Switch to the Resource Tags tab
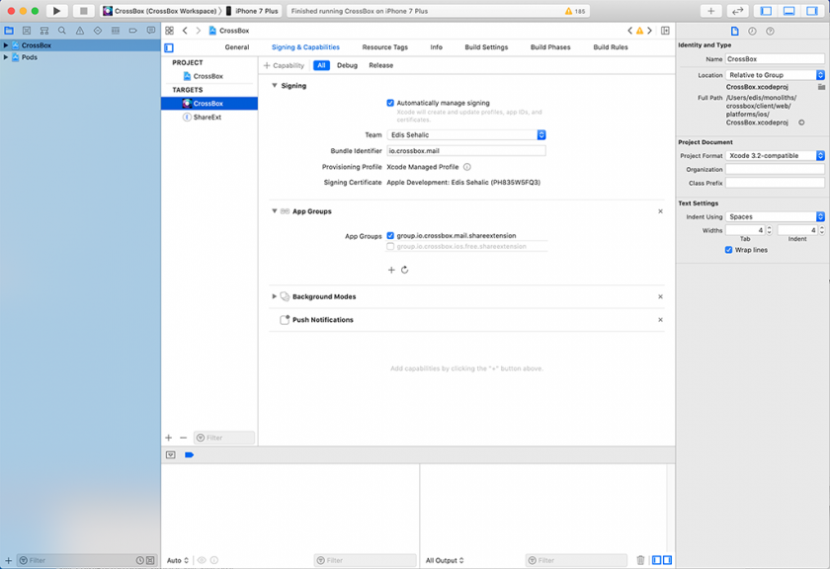Image resolution: width=830 pixels, height=569 pixels. 384,47
